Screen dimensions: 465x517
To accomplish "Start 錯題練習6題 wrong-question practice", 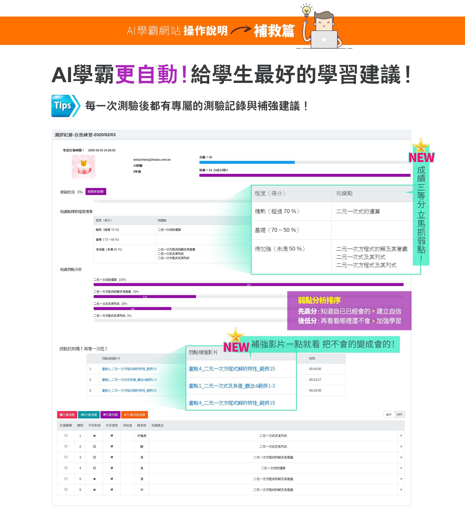I will pyautogui.click(x=96, y=192).
